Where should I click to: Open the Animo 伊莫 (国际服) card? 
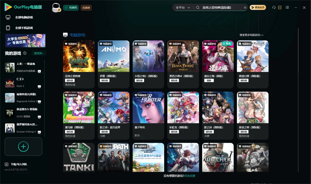(114, 64)
